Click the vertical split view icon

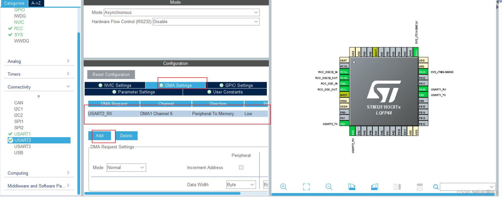[397, 187]
